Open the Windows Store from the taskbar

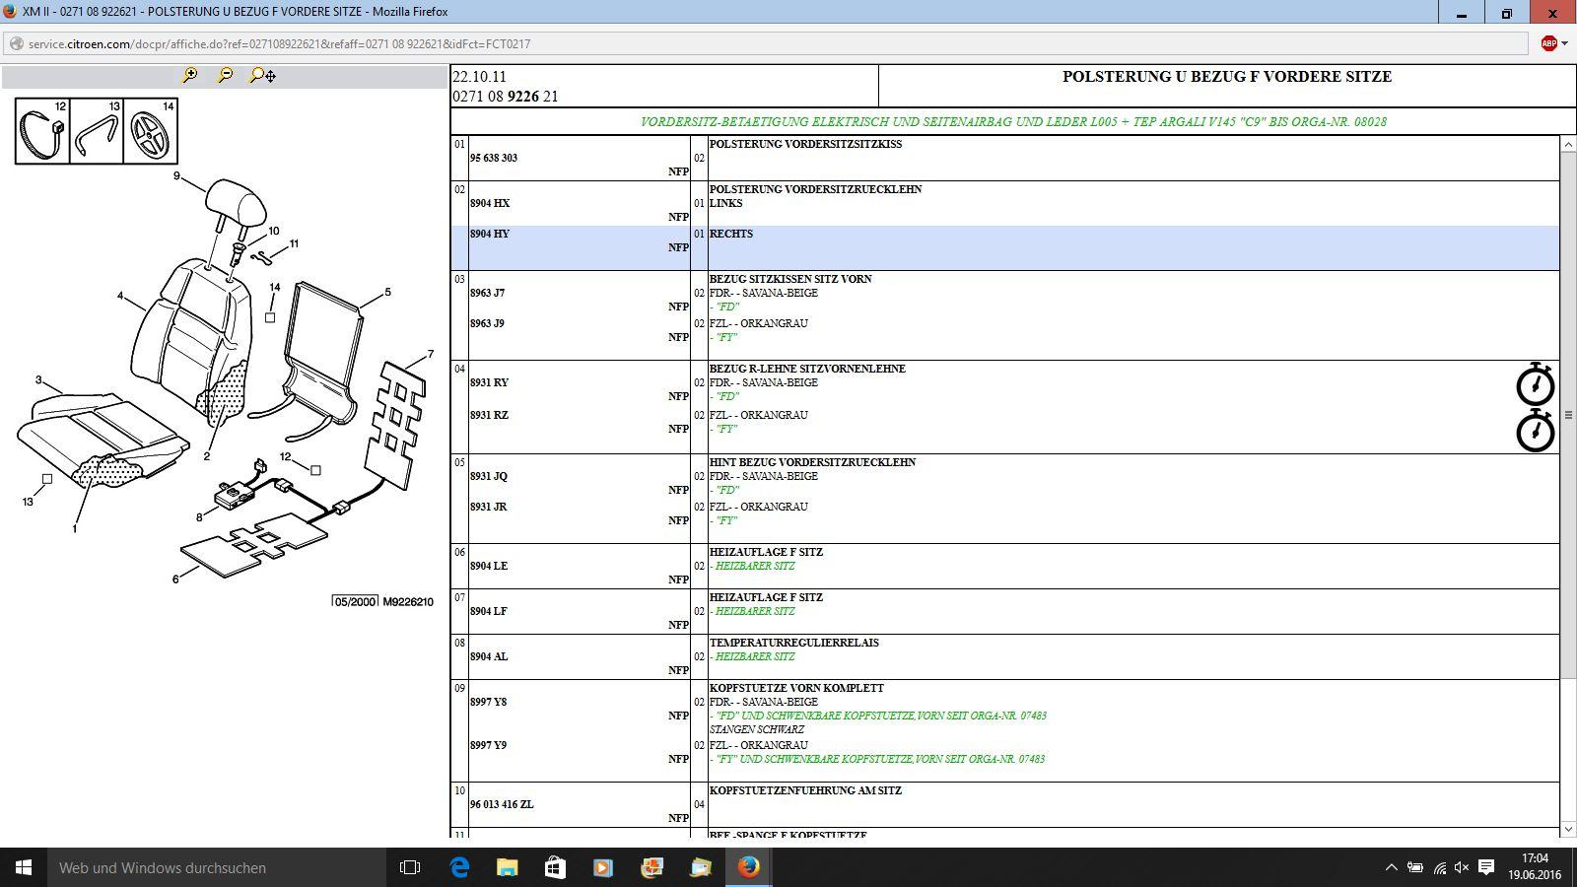coord(555,867)
